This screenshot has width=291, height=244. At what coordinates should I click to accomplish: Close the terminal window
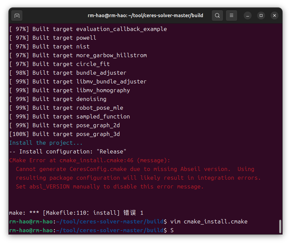coord(275,15)
